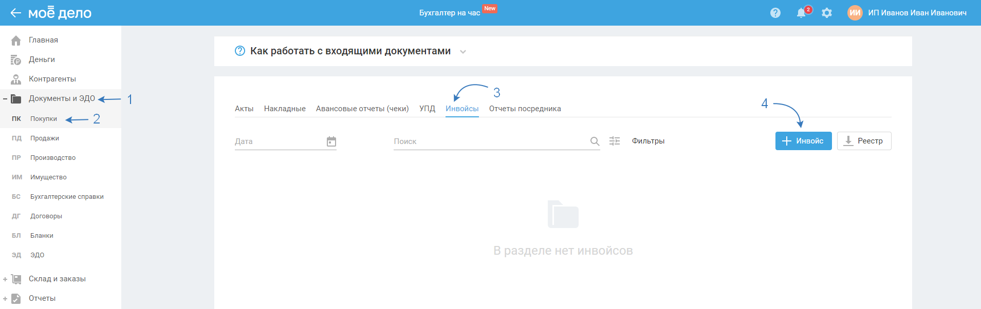Click the Как работать с входящими документами heading
This screenshot has width=981, height=309.
350,51
